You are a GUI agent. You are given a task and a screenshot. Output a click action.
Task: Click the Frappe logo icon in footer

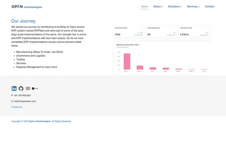coord(35,88)
